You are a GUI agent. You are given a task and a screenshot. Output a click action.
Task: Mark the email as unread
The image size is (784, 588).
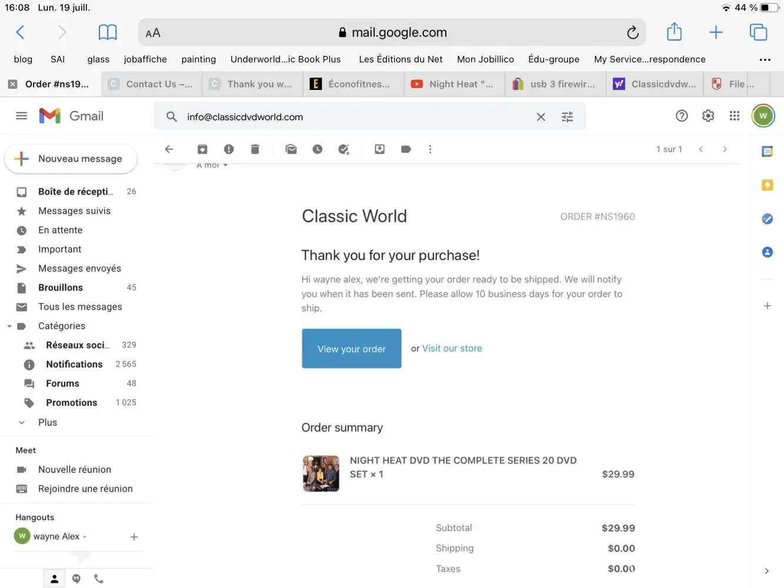click(x=291, y=149)
